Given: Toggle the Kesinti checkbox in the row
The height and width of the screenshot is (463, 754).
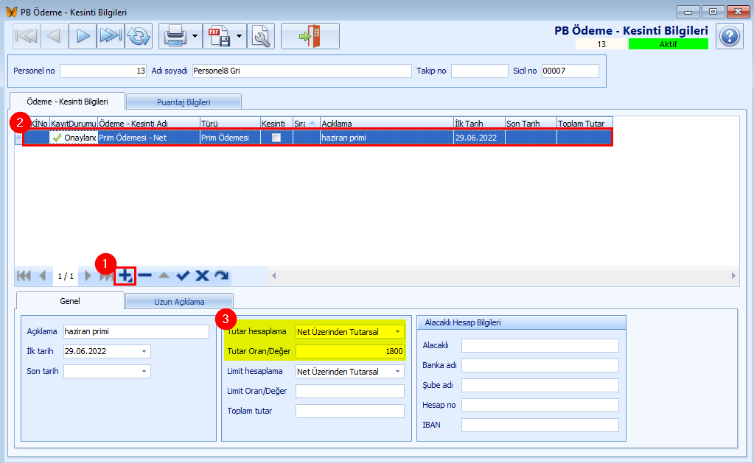Looking at the screenshot, I should (x=276, y=138).
